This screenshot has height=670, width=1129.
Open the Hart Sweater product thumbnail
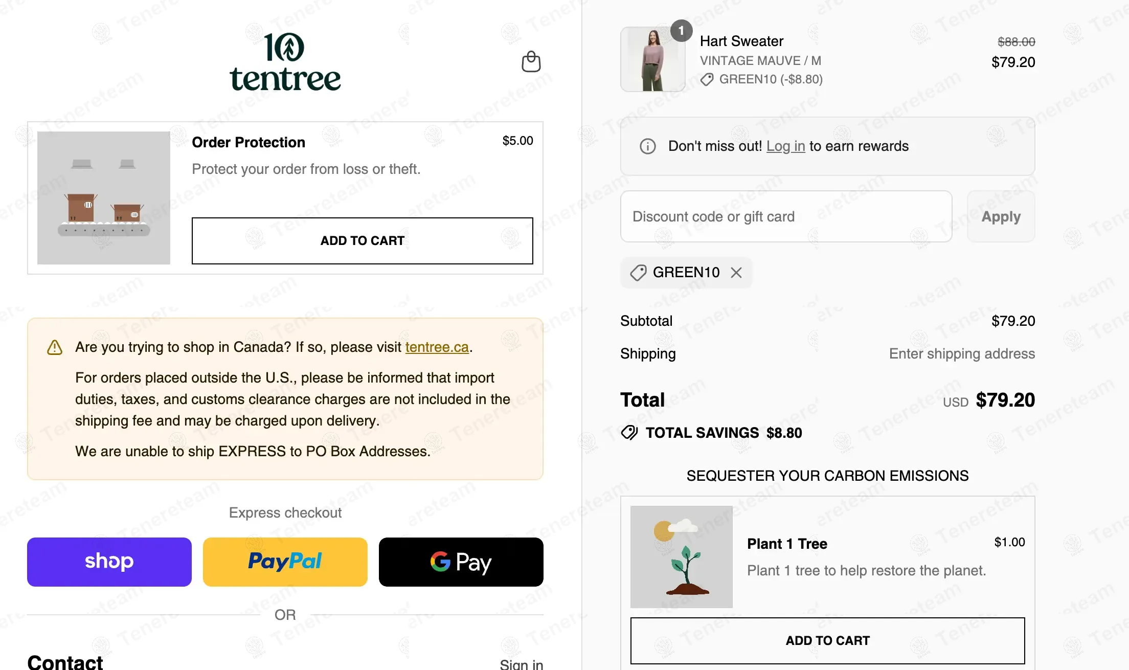click(x=653, y=59)
